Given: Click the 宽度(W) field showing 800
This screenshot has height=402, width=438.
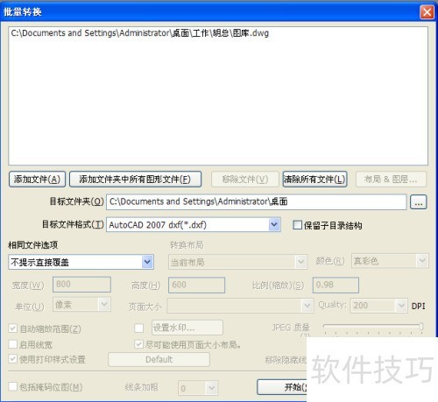Looking at the screenshot, I should click(x=81, y=285).
